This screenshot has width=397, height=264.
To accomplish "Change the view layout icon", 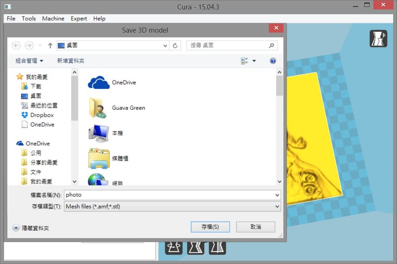I will pyautogui.click(x=244, y=61).
